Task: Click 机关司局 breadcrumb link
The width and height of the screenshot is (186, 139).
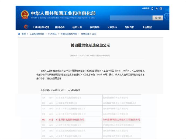Action: (x=52, y=34)
